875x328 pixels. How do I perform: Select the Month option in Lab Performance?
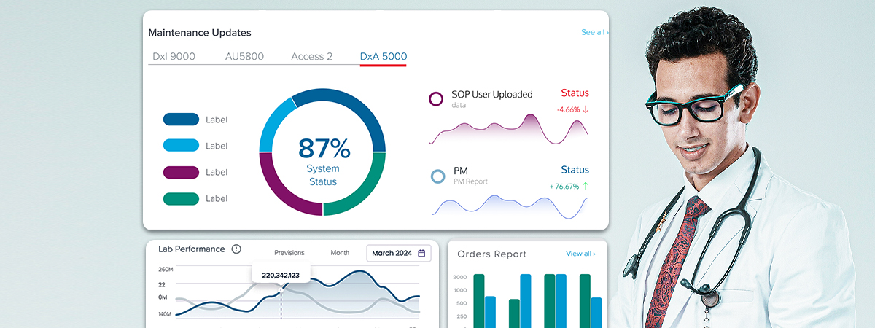(340, 253)
